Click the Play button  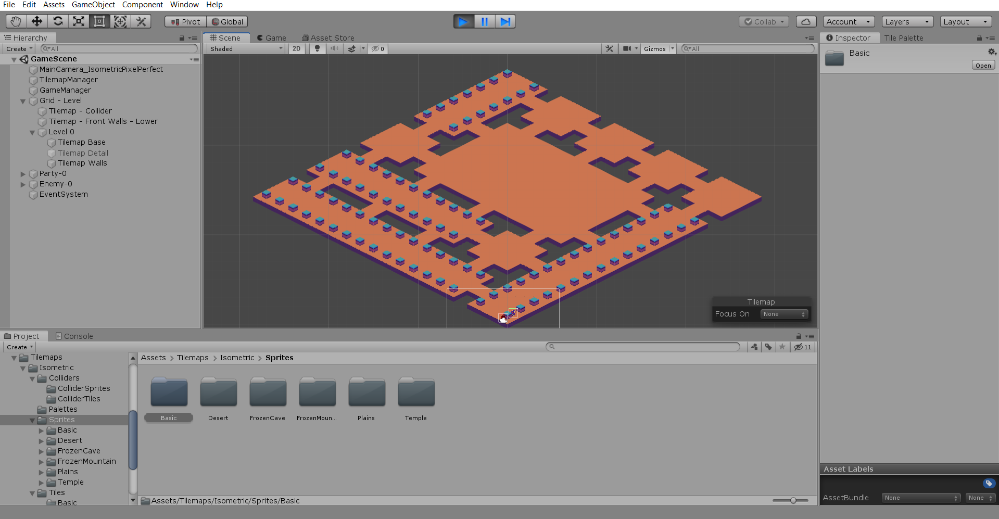(x=463, y=21)
